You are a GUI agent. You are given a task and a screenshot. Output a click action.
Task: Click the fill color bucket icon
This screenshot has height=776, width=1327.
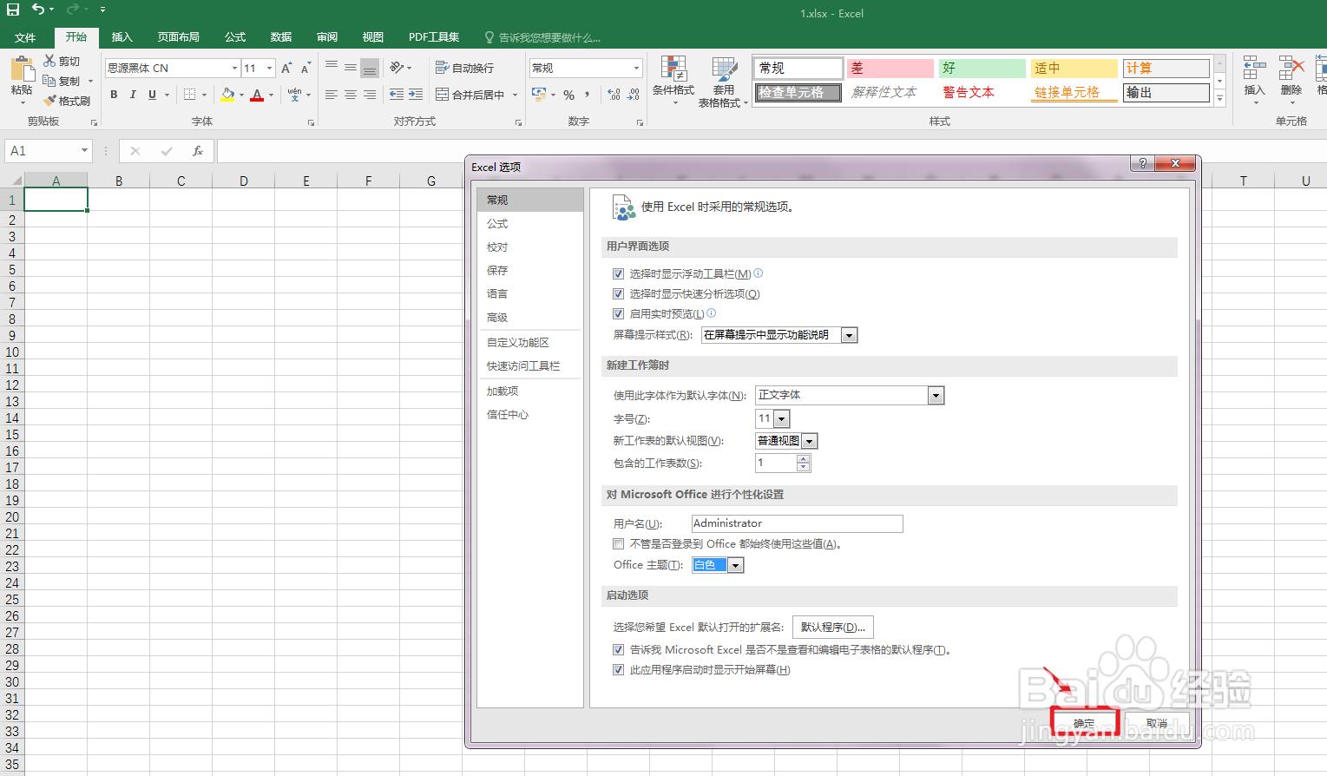[227, 95]
